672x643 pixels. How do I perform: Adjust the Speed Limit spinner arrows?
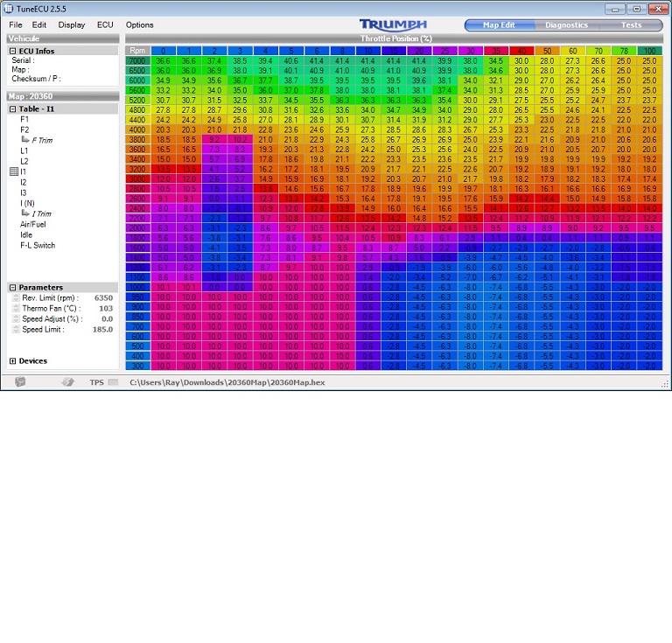(15, 330)
